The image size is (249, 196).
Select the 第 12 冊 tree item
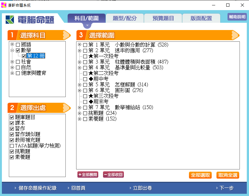pos(36,56)
